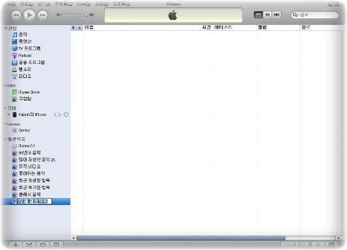Sort by the 이름 column header
347x250 pixels.
point(137,28)
